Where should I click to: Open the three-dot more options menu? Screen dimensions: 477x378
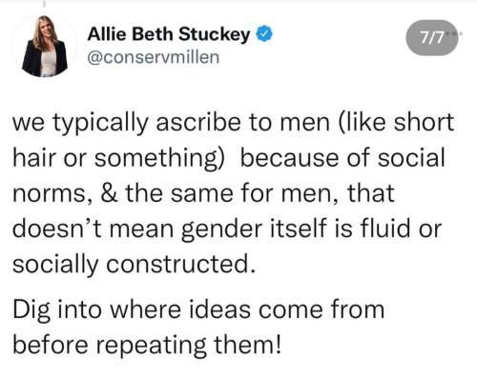457,32
